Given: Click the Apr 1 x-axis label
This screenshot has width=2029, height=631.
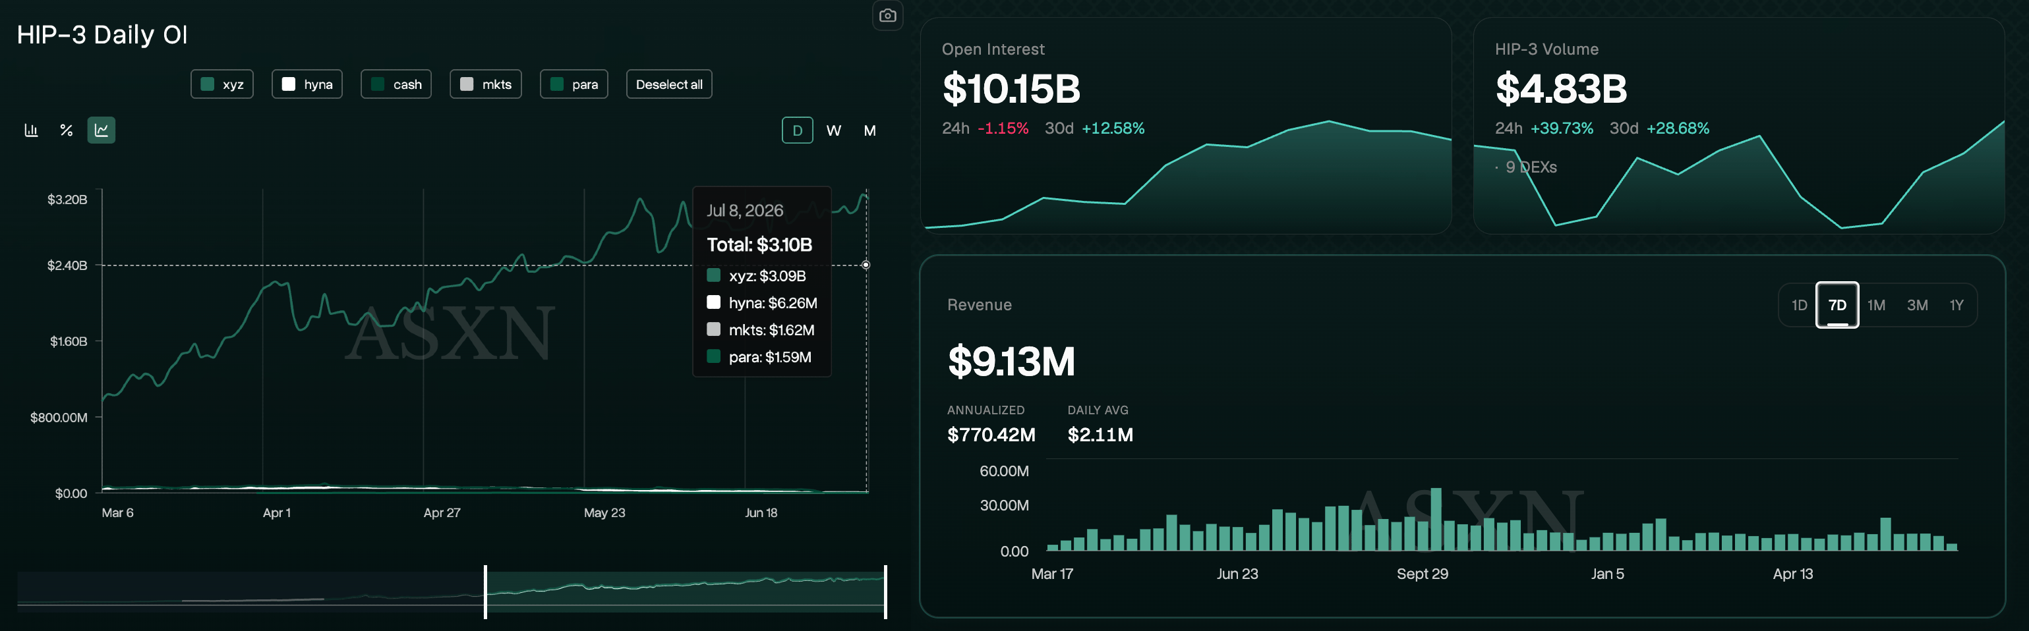Looking at the screenshot, I should click(276, 513).
